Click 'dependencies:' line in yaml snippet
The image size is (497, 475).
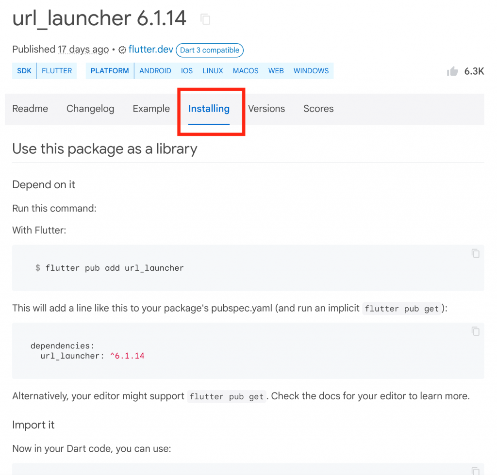click(63, 346)
